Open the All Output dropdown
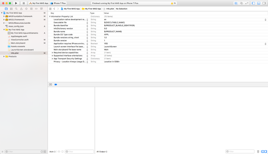The image size is (268, 154). pos(102,152)
